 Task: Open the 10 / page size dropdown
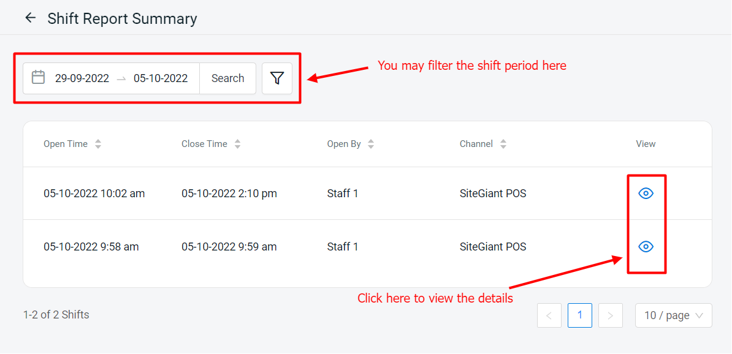point(673,315)
